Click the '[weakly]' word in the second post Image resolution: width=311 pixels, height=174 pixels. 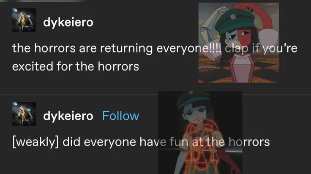click(x=35, y=142)
